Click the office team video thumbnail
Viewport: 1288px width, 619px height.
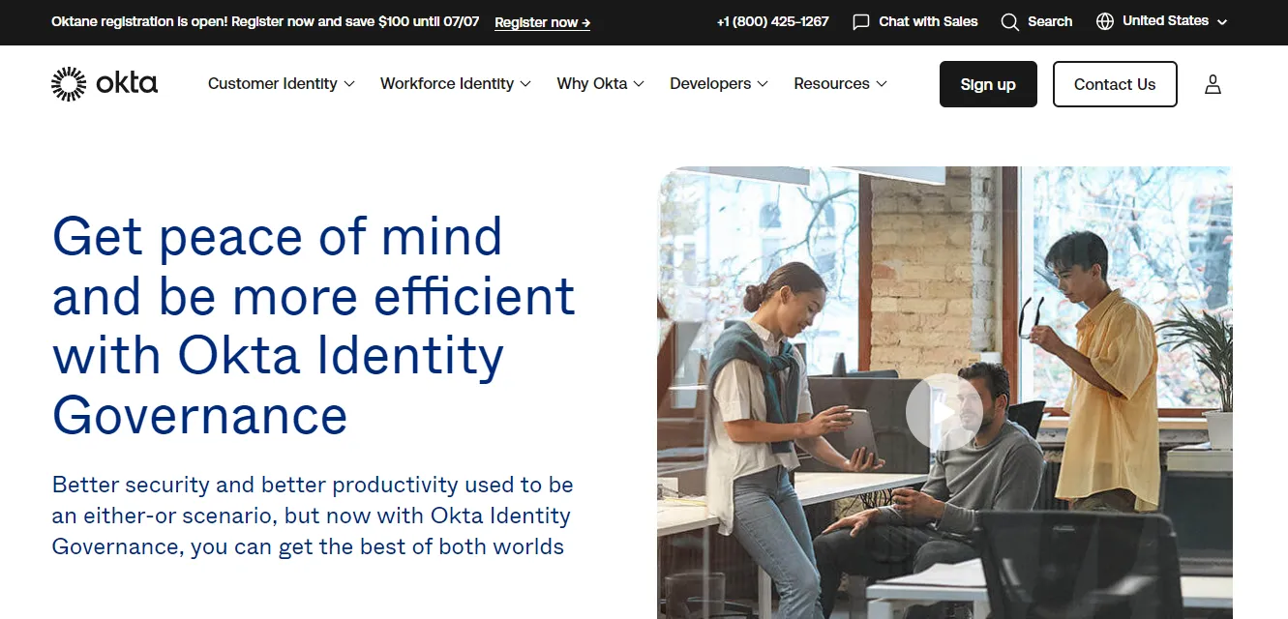(x=944, y=393)
